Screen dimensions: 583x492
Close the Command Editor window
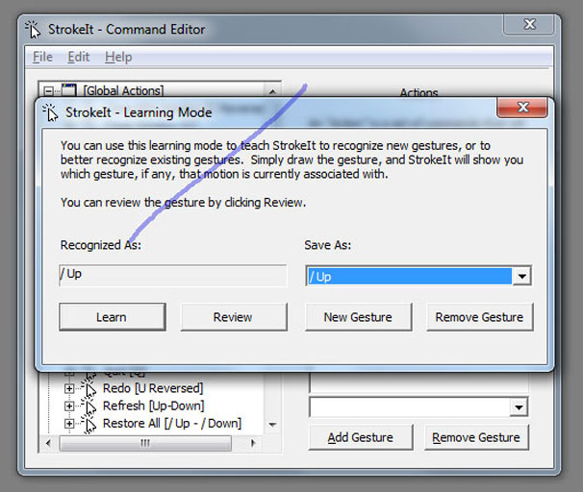pos(528,25)
